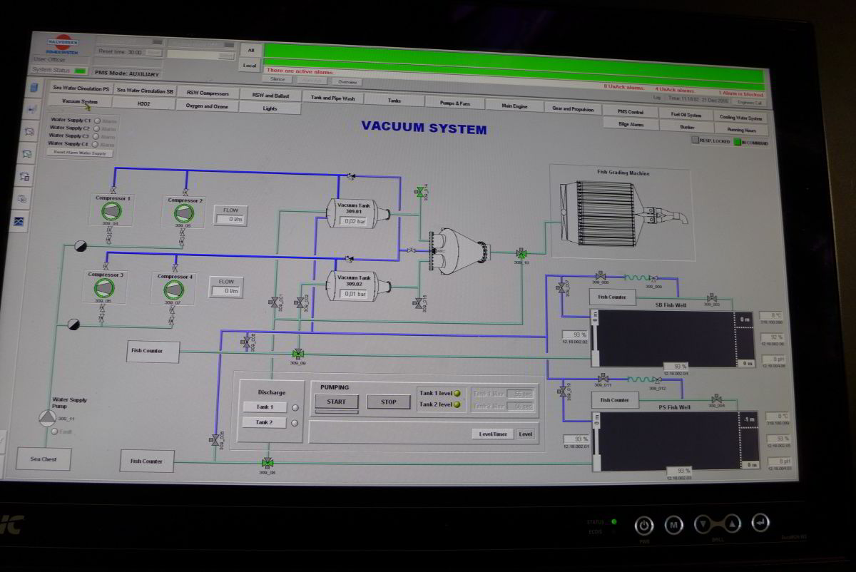Open the Sea Water Circulation PS page

pyautogui.click(x=81, y=90)
